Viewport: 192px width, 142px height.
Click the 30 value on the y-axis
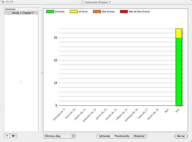pyautogui.click(x=55, y=38)
